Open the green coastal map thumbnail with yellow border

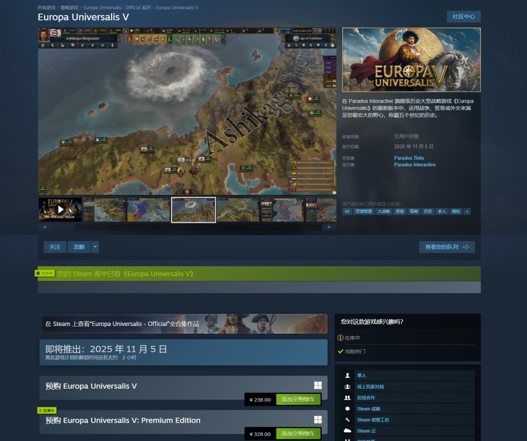238,210
